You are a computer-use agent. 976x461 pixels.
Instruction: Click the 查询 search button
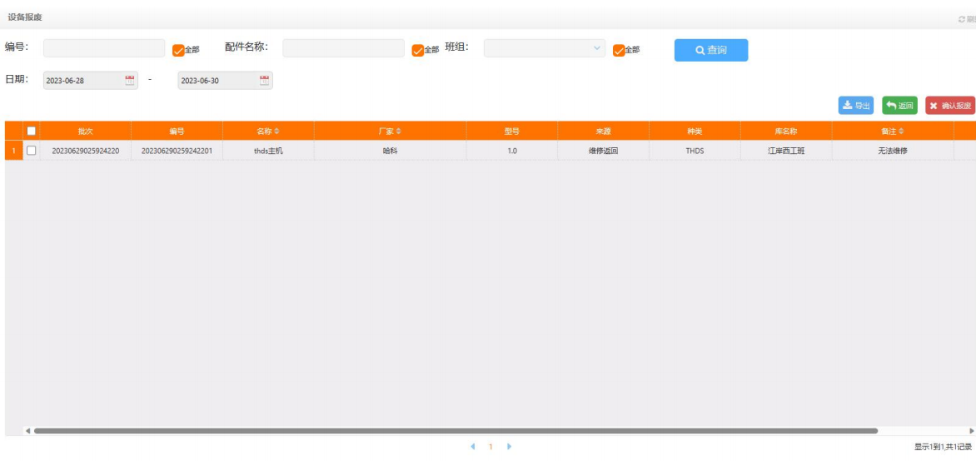pyautogui.click(x=710, y=50)
